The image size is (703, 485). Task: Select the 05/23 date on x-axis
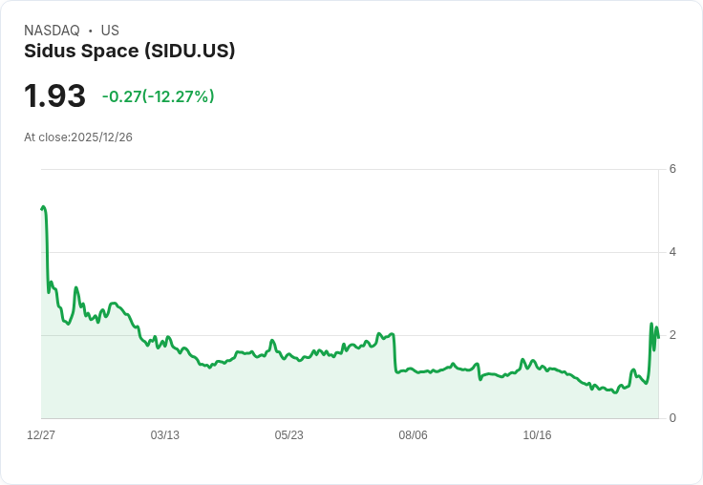click(x=289, y=435)
